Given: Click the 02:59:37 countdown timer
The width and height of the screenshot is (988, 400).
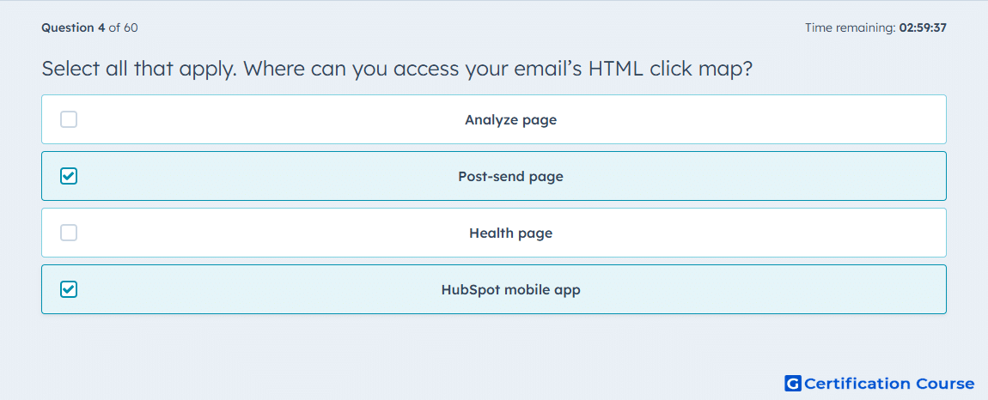Looking at the screenshot, I should click(x=923, y=27).
